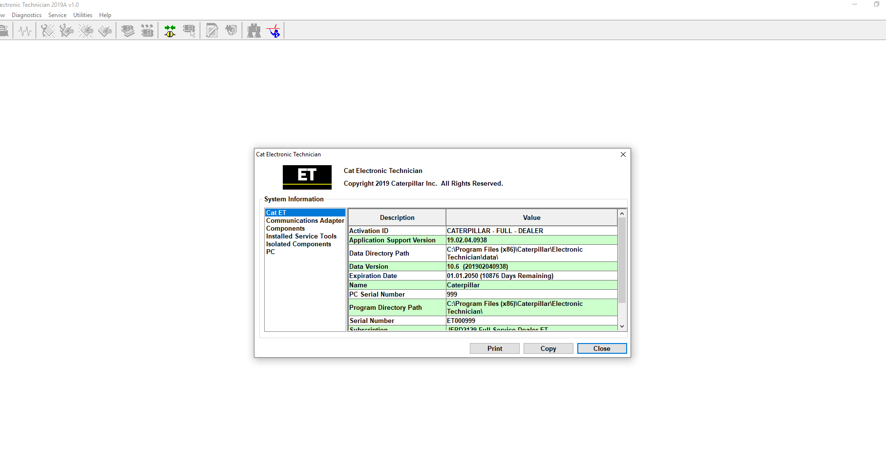Click the document with wrench toolbar icon
The image size is (886, 452).
[212, 31]
